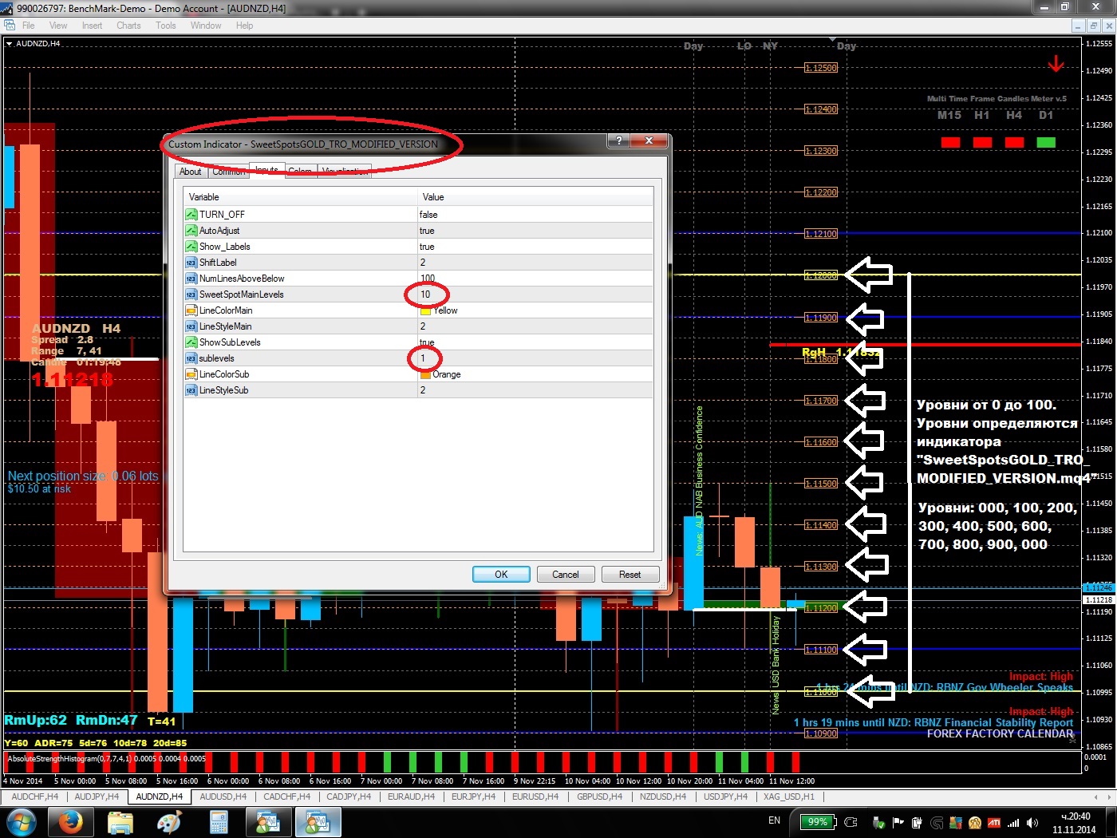
Task: Click chart tabs scroll-left arrow
Action: (1096, 796)
